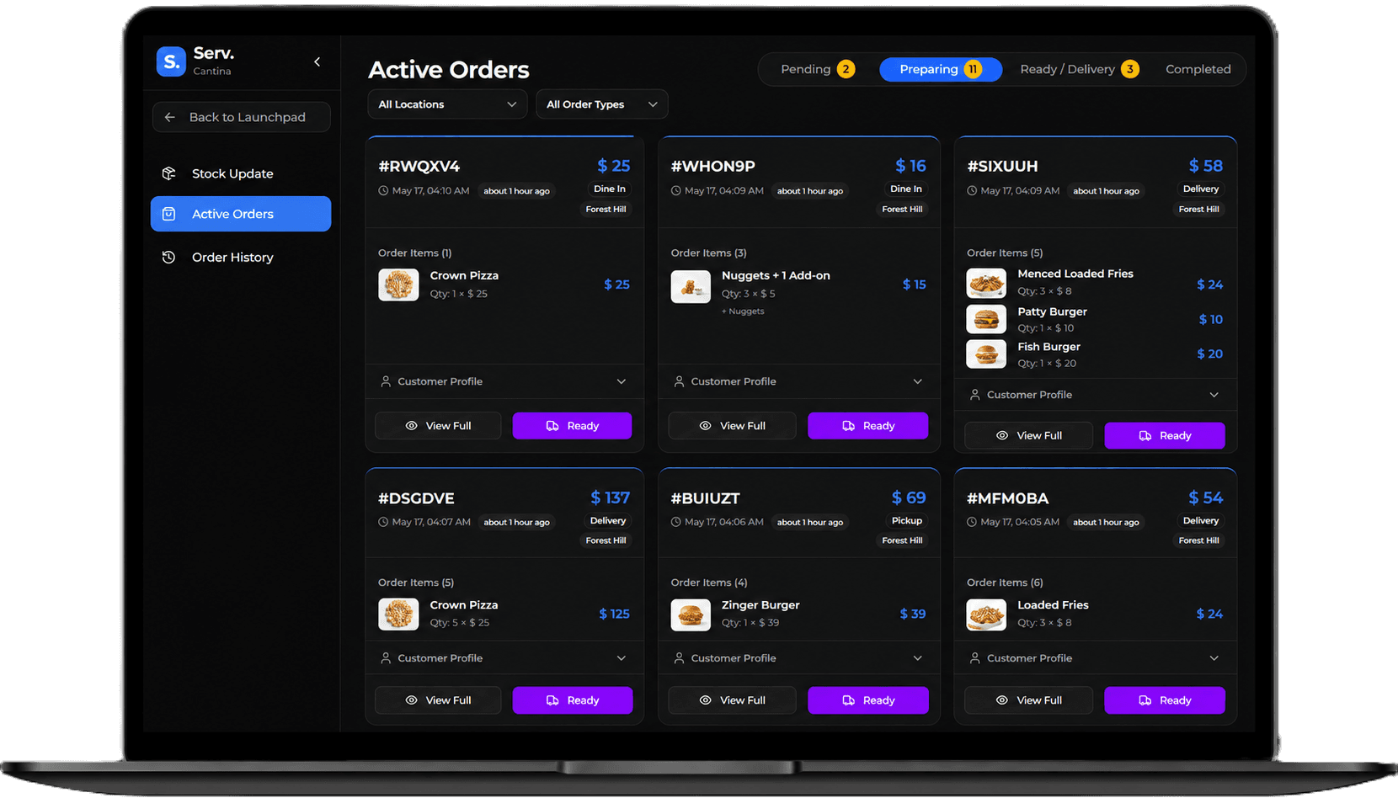View Full details of order #RWQXV4
The image size is (1398, 798).
click(x=438, y=426)
